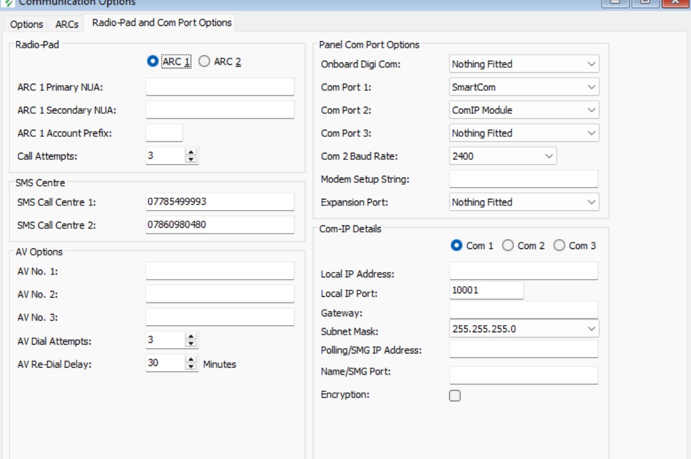This screenshot has height=459, width=691.
Task: Open the Subnet Mask dropdown
Action: pos(592,329)
